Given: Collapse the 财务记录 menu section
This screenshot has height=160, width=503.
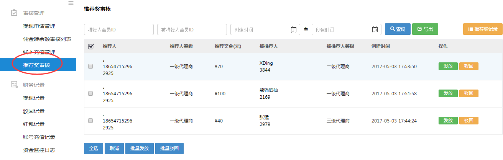Looking at the screenshot, I should 34,85.
